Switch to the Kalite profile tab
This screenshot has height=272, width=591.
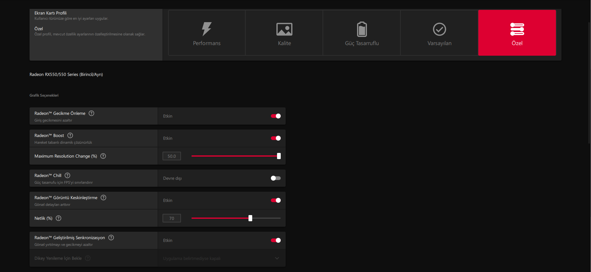(x=284, y=33)
